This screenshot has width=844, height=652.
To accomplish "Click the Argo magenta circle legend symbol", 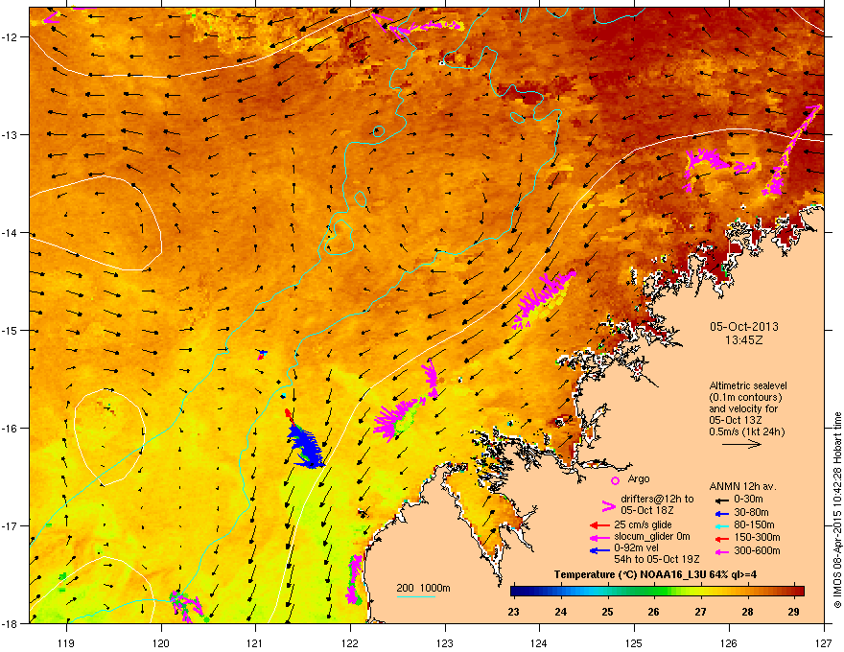I will (615, 480).
